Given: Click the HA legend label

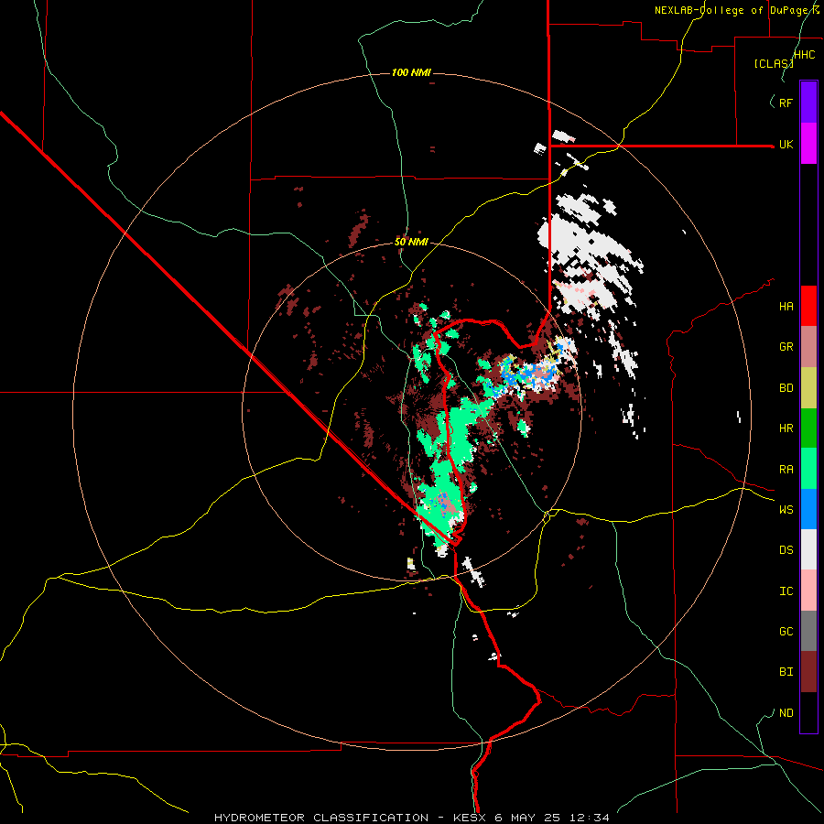Looking at the screenshot, I should (x=786, y=307).
